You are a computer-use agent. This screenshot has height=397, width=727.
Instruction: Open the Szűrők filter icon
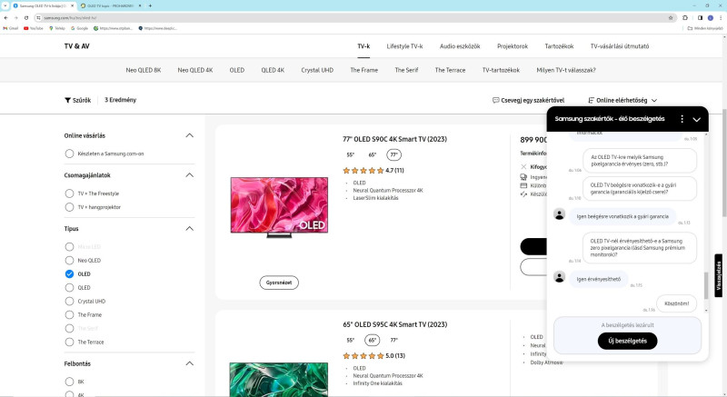(67, 100)
